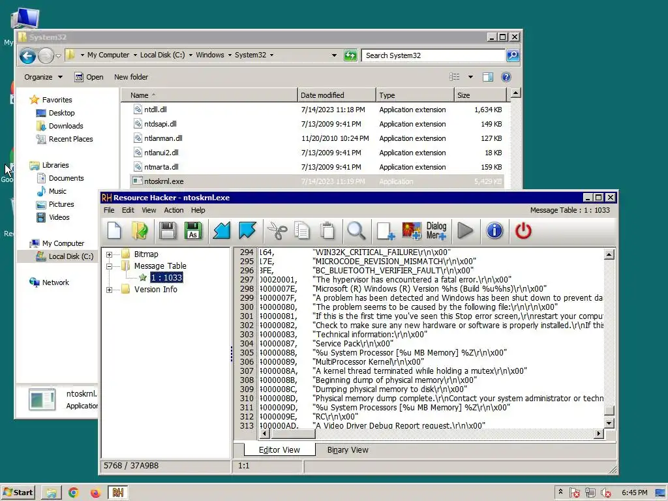Click the Explorer search magnifier button

tap(513, 55)
